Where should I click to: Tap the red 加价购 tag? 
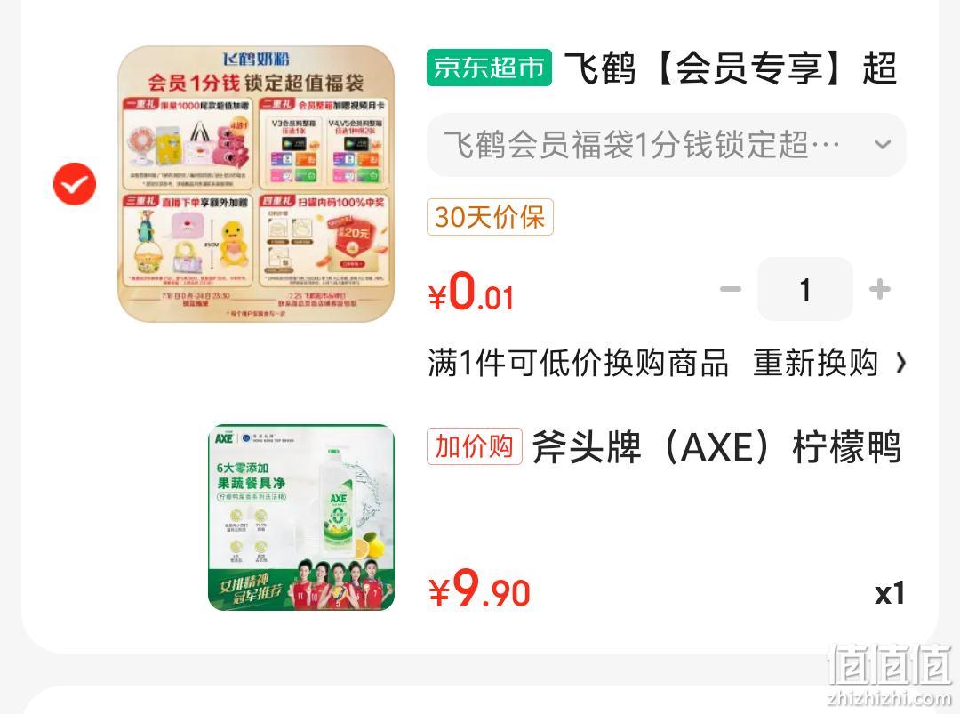coord(475,446)
